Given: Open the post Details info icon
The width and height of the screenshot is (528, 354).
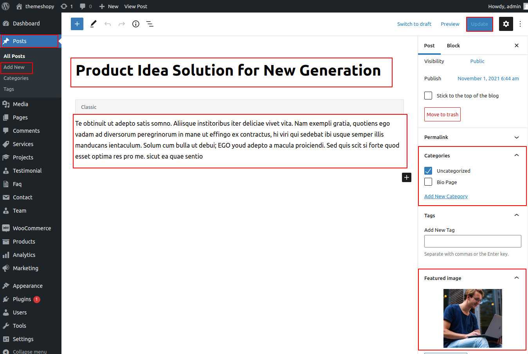Looking at the screenshot, I should tap(136, 24).
